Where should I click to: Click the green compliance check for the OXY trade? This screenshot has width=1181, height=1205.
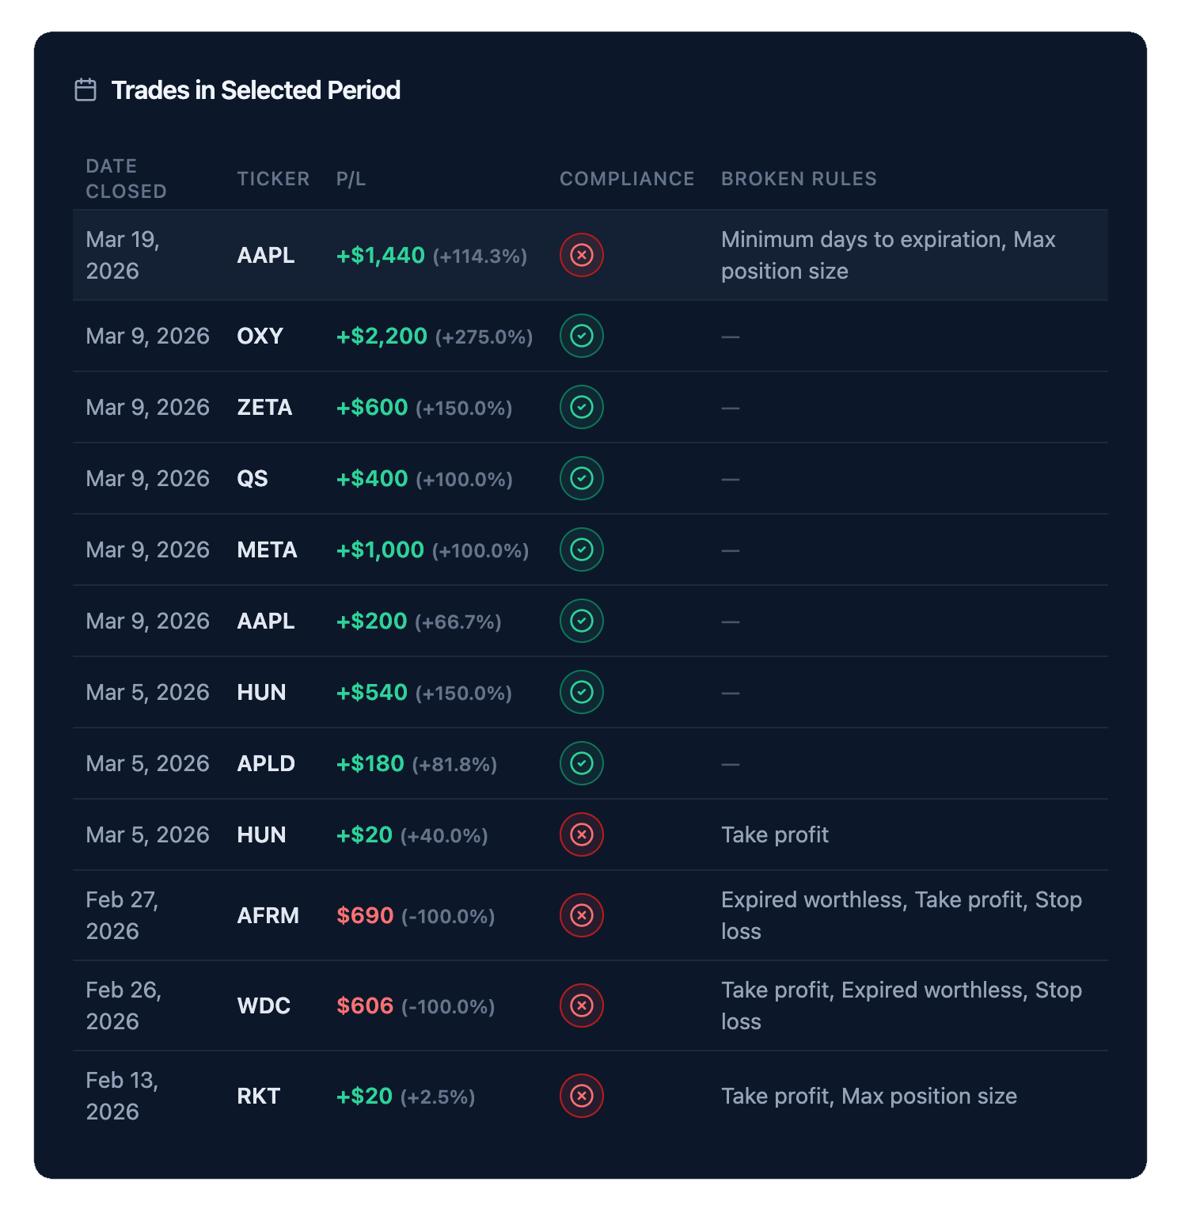pyautogui.click(x=581, y=336)
